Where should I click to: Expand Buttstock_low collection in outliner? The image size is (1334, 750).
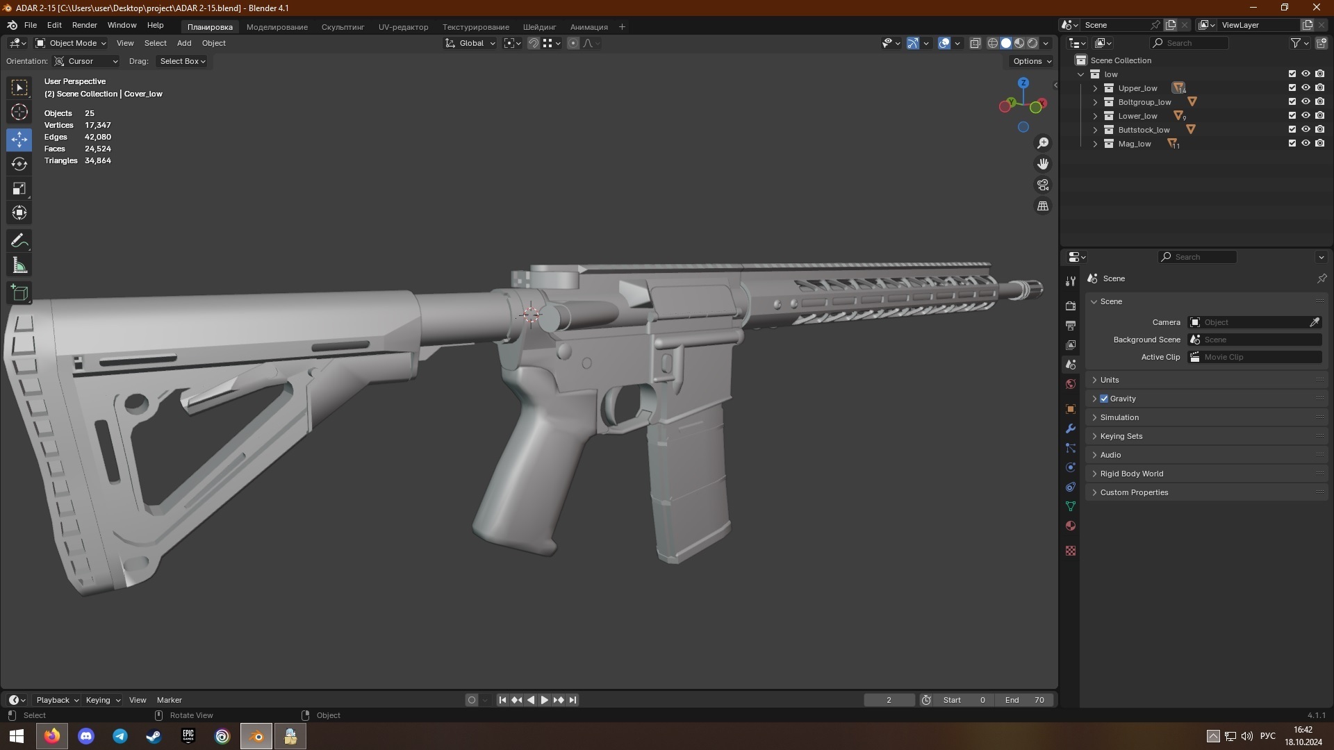coord(1095,130)
